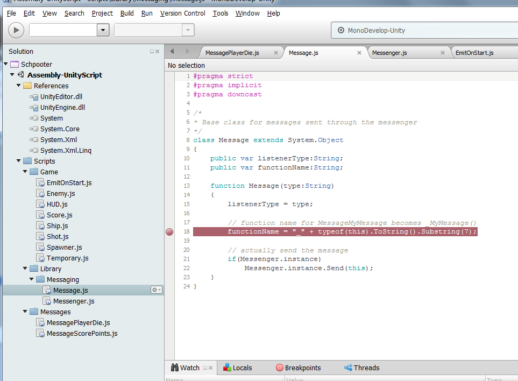Collapse the Assembly-UnityScript project node

[12, 75]
